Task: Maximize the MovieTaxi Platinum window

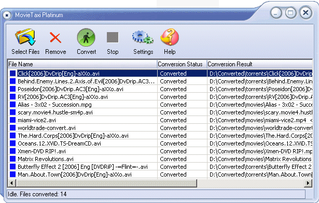Action: (x=290, y=13)
